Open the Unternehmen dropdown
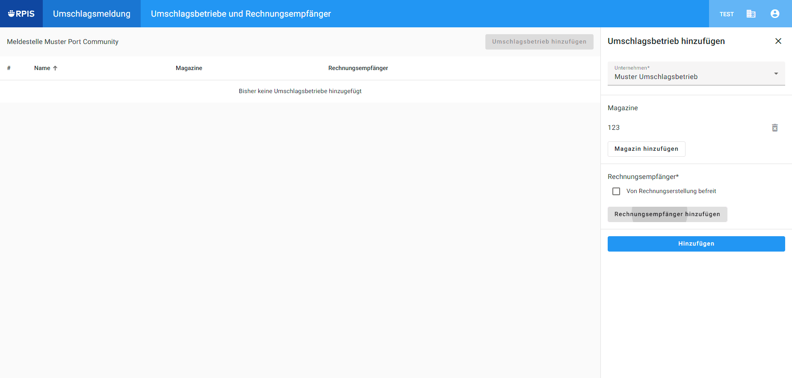Screen dimensions: 792x378 [x=696, y=73]
